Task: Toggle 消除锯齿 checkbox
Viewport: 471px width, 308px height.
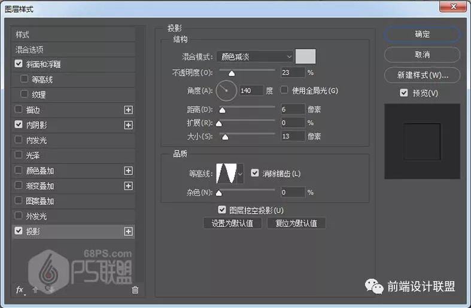Action: (x=255, y=173)
